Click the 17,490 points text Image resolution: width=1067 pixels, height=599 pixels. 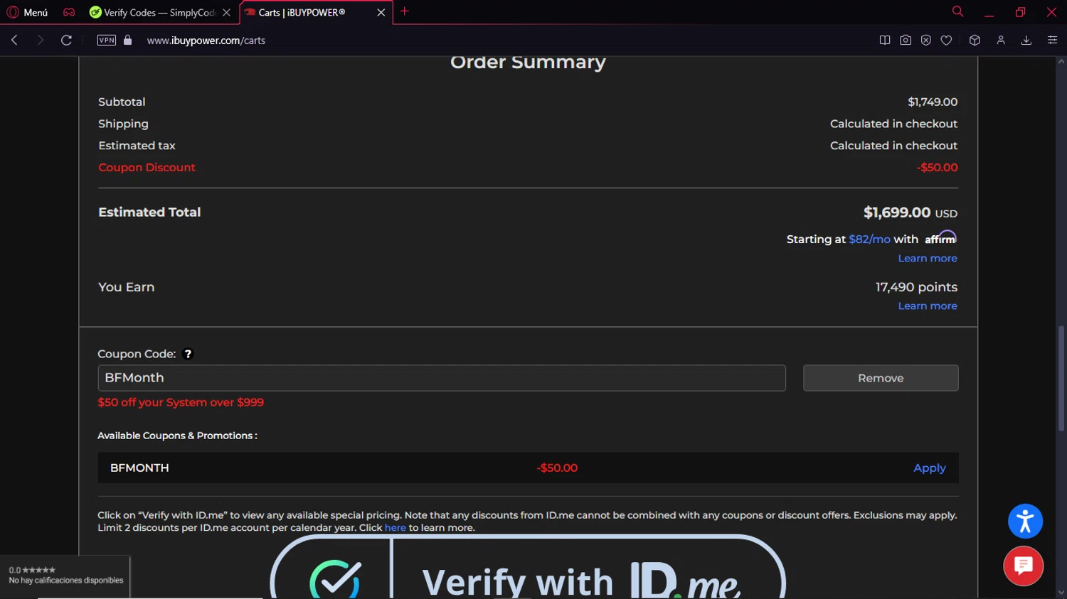click(x=916, y=287)
